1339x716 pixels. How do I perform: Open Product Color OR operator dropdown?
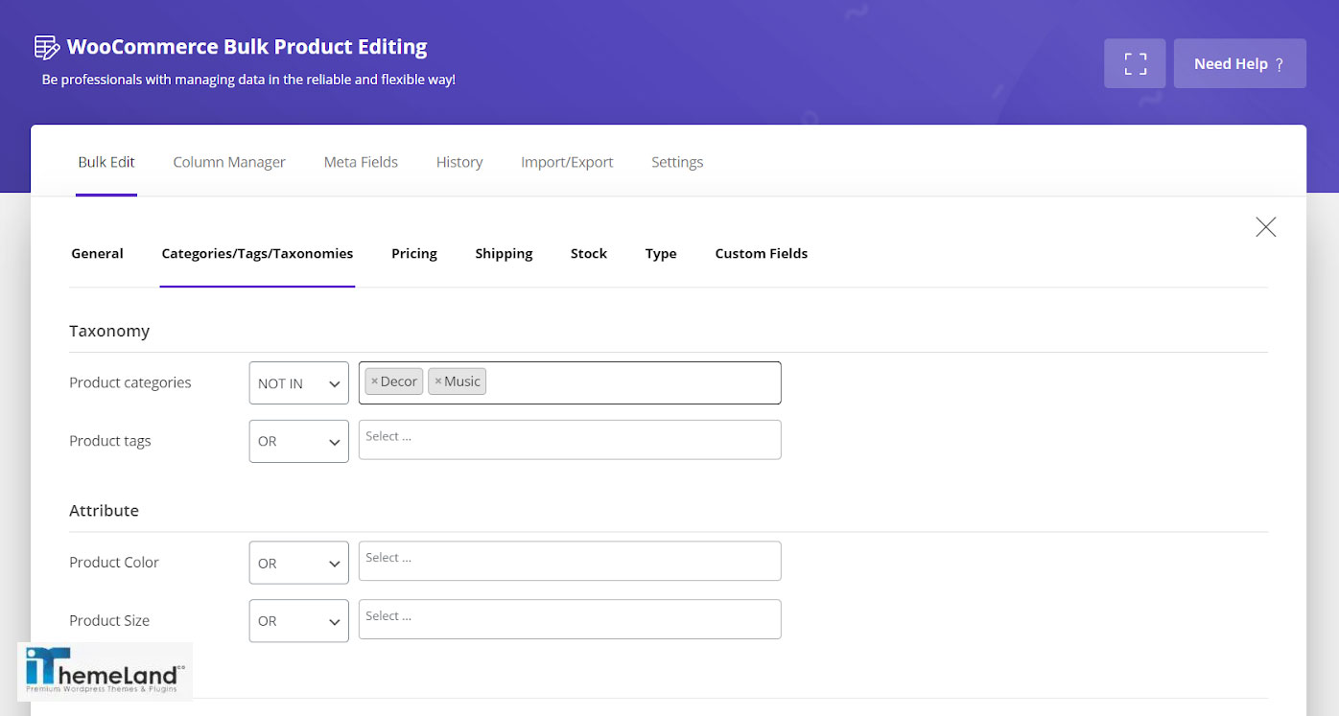(298, 564)
